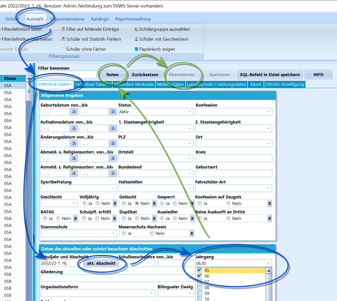Enable Schüler ohne Fächer checkbox
Viewport: 337px width, 301px height.
click(63, 49)
